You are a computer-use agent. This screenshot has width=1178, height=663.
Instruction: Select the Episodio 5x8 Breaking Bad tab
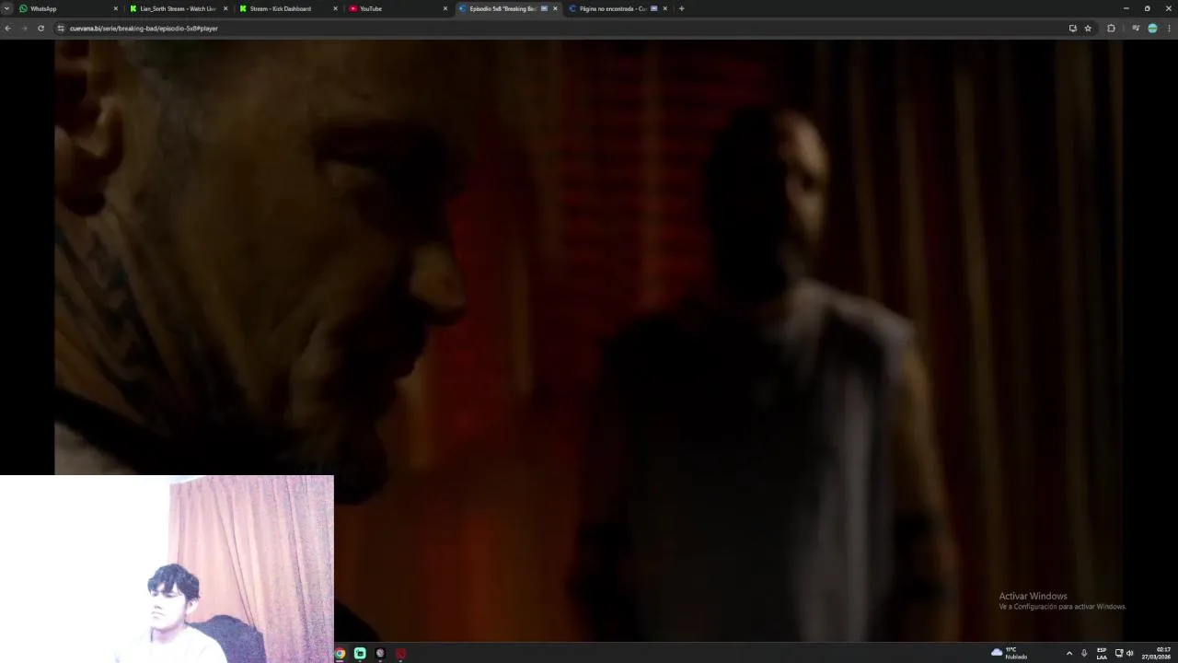point(507,8)
